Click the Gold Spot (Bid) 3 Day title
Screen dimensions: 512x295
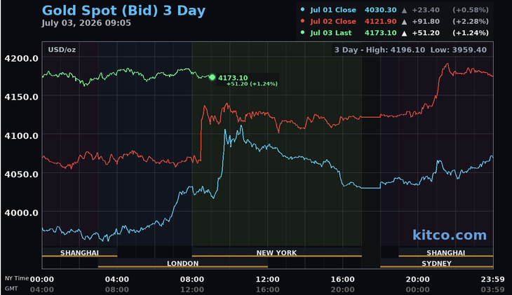pos(123,11)
